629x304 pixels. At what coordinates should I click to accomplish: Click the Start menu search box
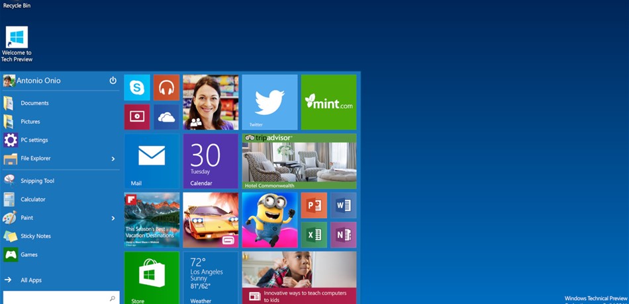pyautogui.click(x=56, y=298)
